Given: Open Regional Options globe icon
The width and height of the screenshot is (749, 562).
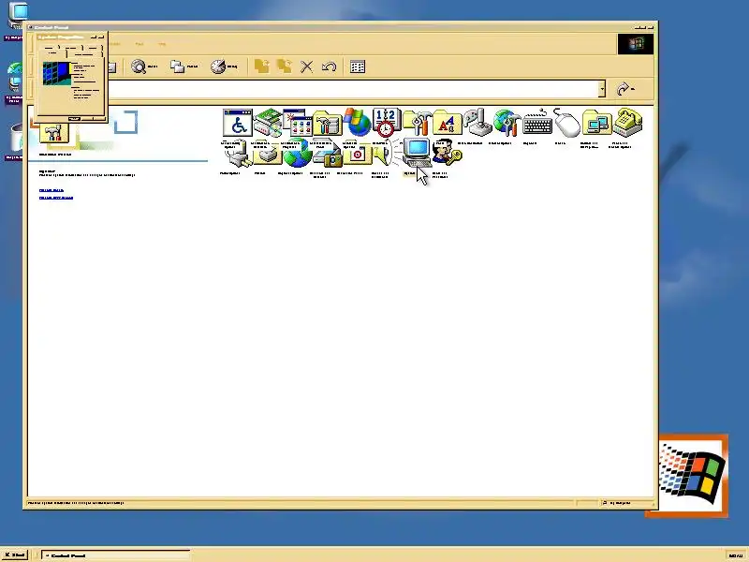Looking at the screenshot, I should pyautogui.click(x=297, y=153).
